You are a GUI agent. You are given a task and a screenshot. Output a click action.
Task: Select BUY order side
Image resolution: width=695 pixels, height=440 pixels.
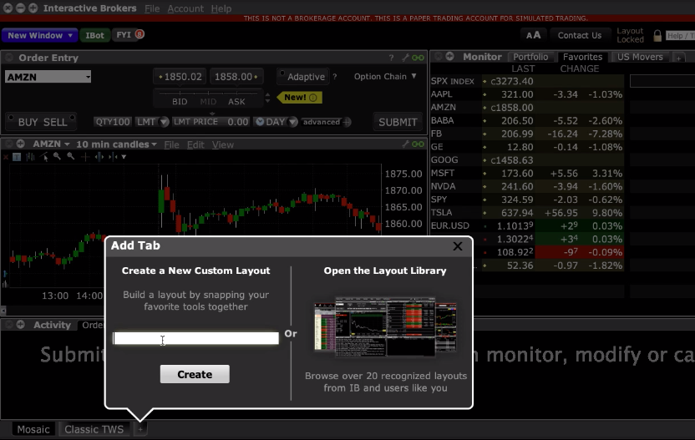coord(28,122)
